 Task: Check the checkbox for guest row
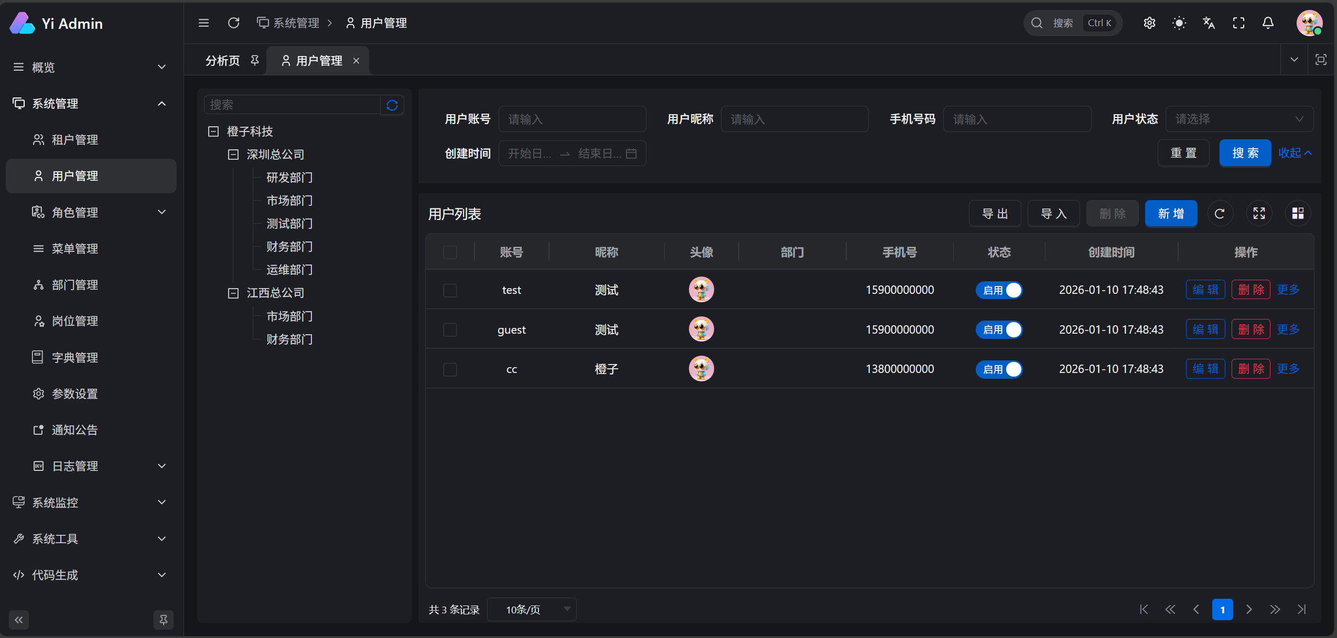[x=450, y=330]
